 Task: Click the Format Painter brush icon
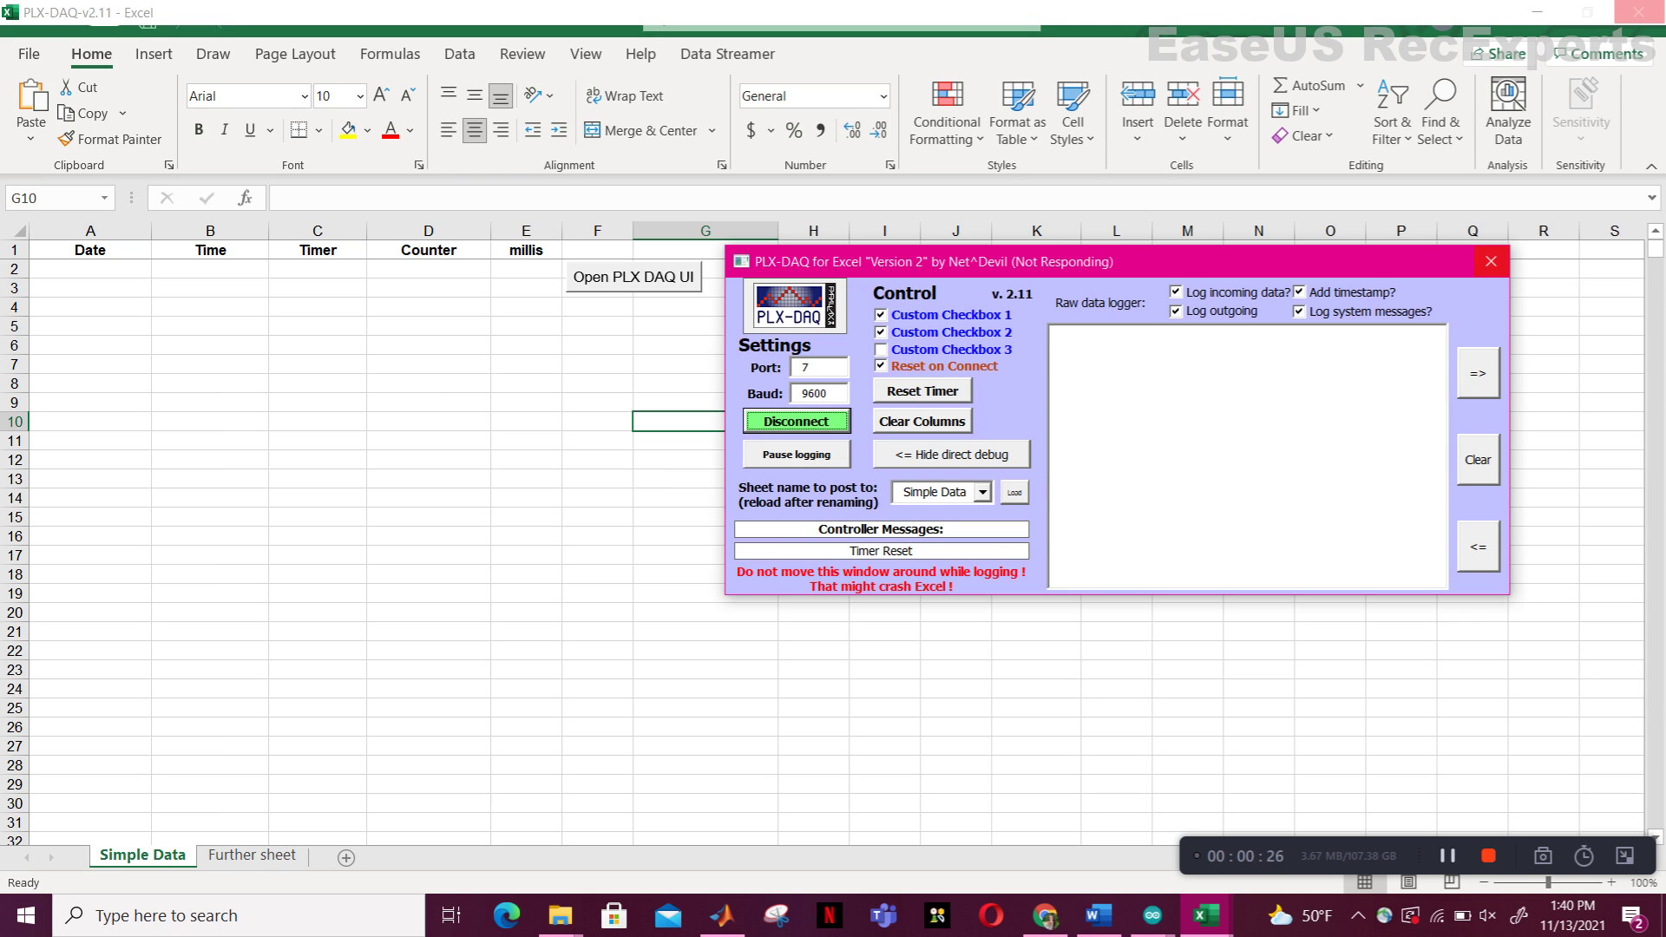click(66, 139)
